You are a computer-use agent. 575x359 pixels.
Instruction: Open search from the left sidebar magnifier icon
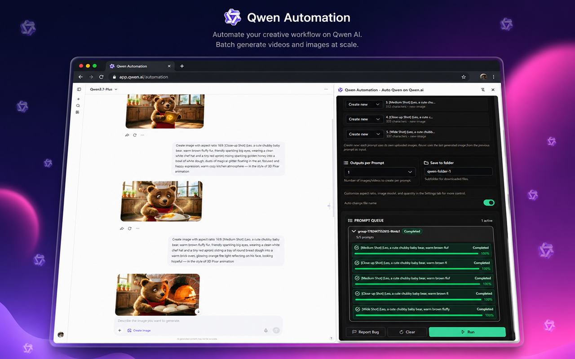click(x=78, y=105)
